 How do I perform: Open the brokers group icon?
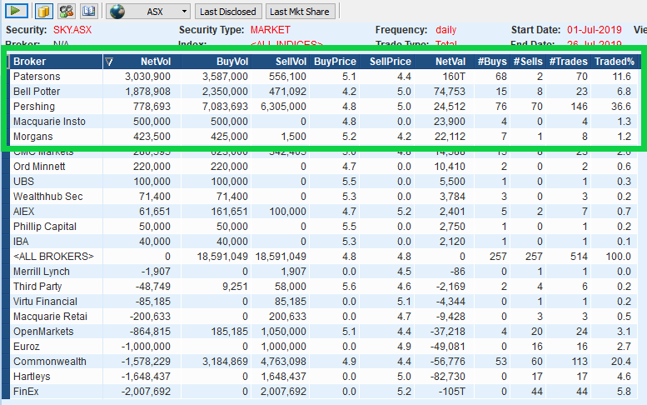(66, 11)
